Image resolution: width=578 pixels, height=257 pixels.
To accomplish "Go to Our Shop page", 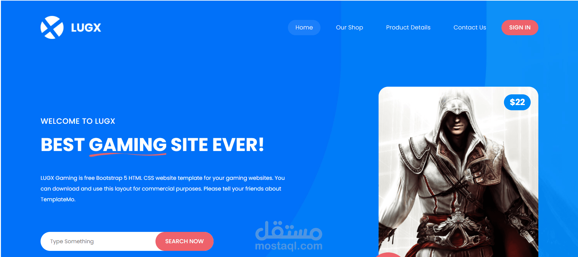I will click(349, 28).
